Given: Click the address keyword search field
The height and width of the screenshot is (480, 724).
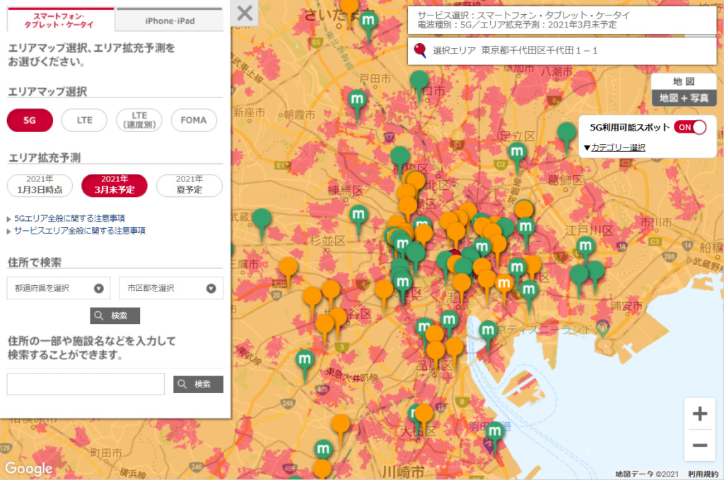Looking at the screenshot, I should tap(86, 384).
